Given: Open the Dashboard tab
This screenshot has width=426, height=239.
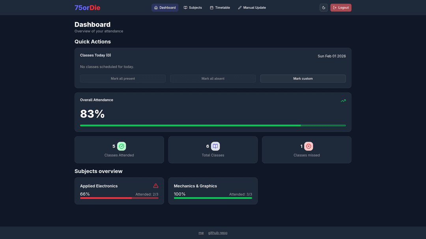Looking at the screenshot, I should point(165,7).
